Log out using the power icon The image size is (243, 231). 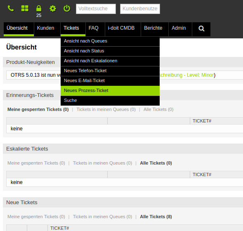(x=67, y=8)
